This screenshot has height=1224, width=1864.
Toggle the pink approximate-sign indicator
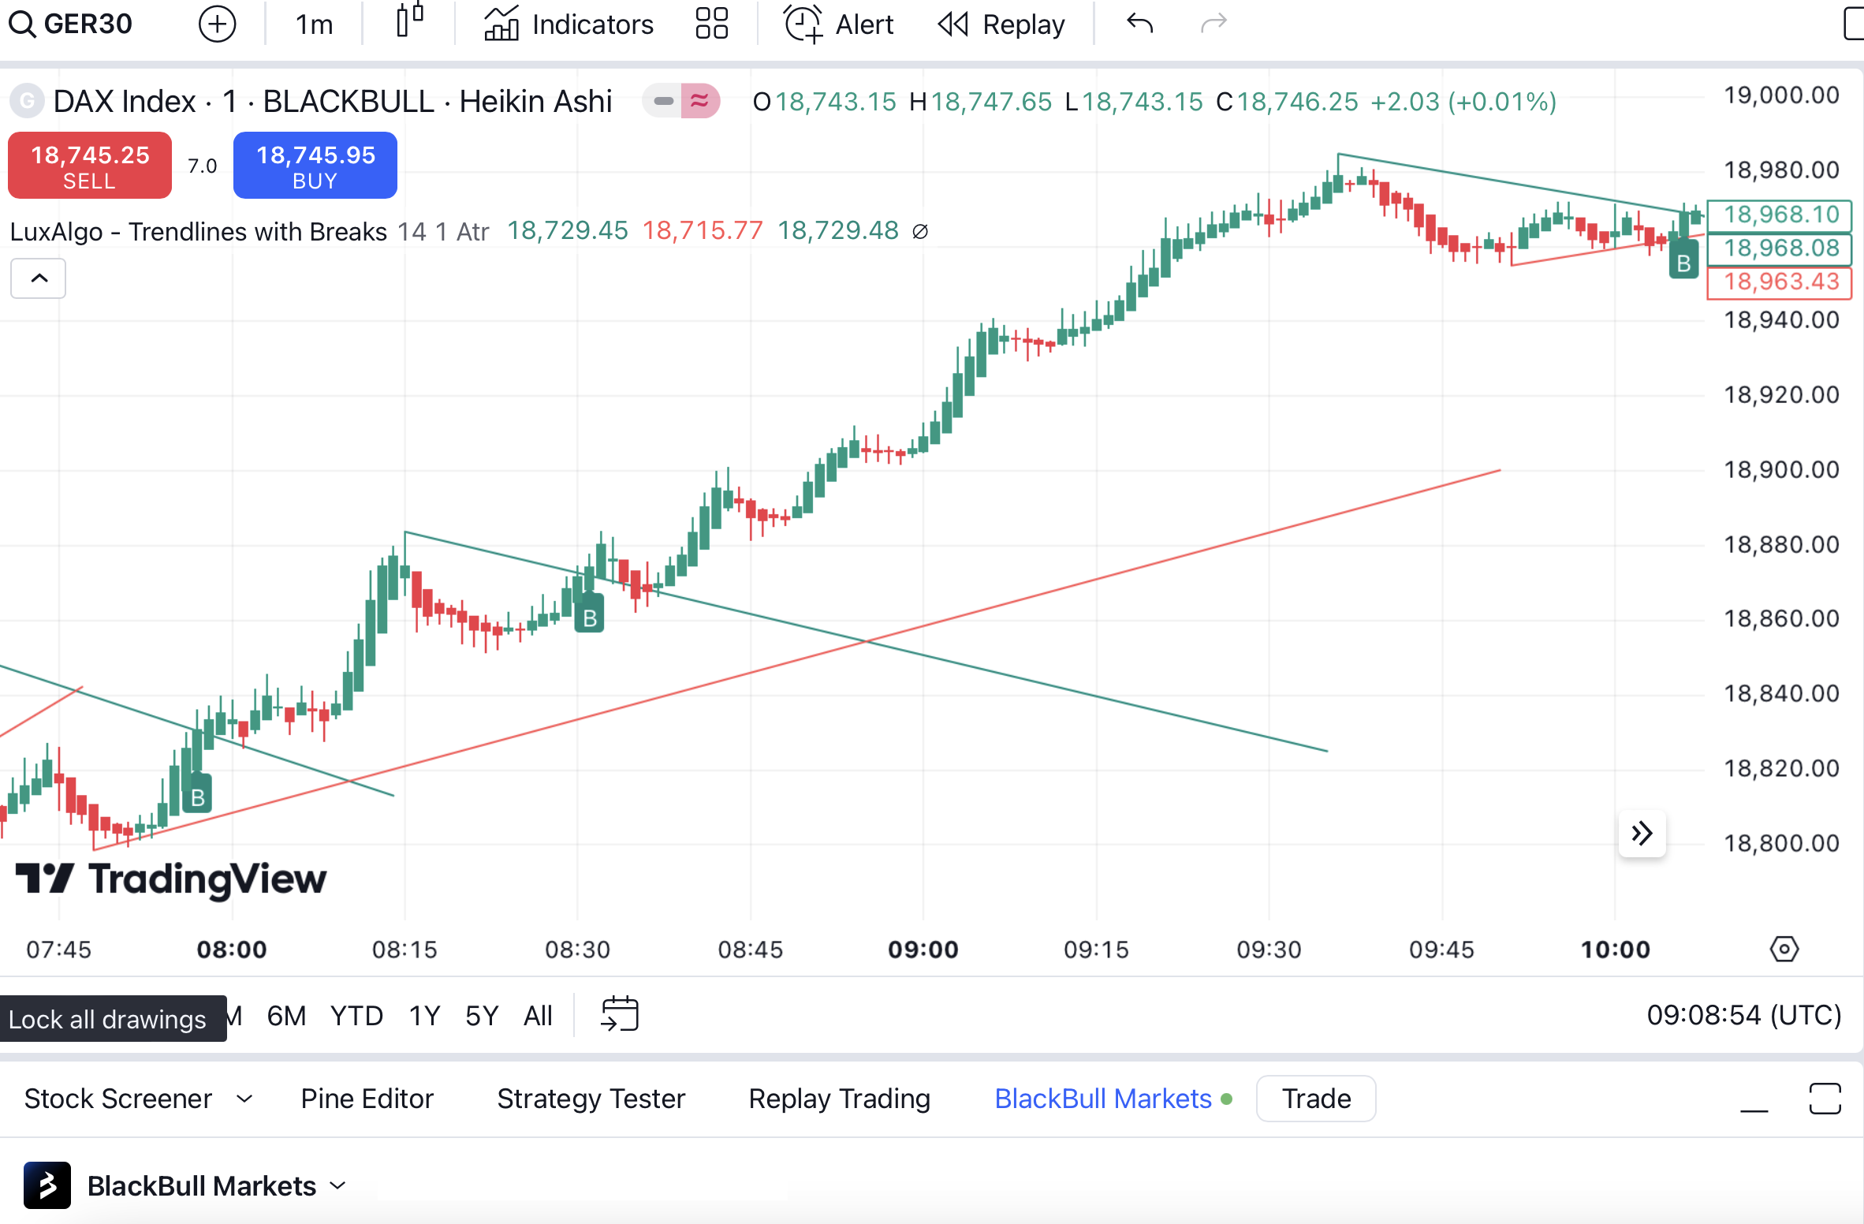(x=700, y=102)
